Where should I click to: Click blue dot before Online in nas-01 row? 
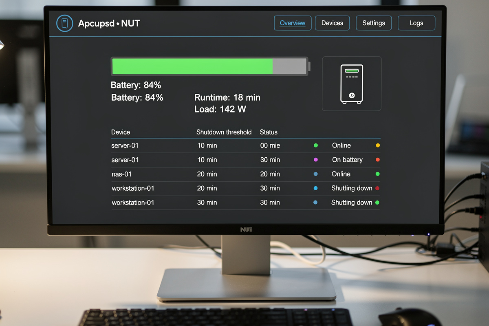point(316,174)
